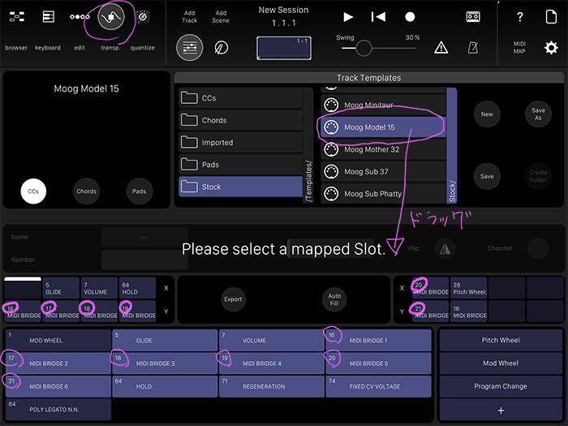Select the MIDI BRIDGE 2 CC row
The image size is (568, 426).
(x=58, y=364)
